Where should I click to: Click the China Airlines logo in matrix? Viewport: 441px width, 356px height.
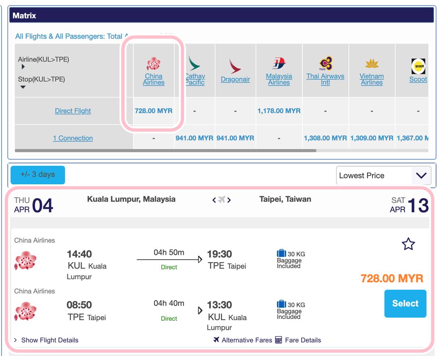tap(154, 64)
